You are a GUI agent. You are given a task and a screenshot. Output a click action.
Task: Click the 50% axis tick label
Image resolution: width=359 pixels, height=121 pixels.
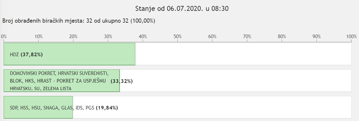[178, 36]
